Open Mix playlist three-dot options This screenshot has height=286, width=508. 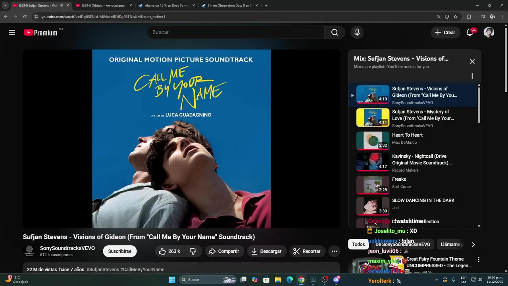472,76
